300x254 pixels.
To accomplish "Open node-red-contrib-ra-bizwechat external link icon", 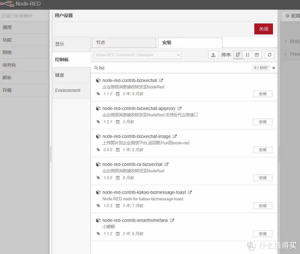I will (x=166, y=164).
